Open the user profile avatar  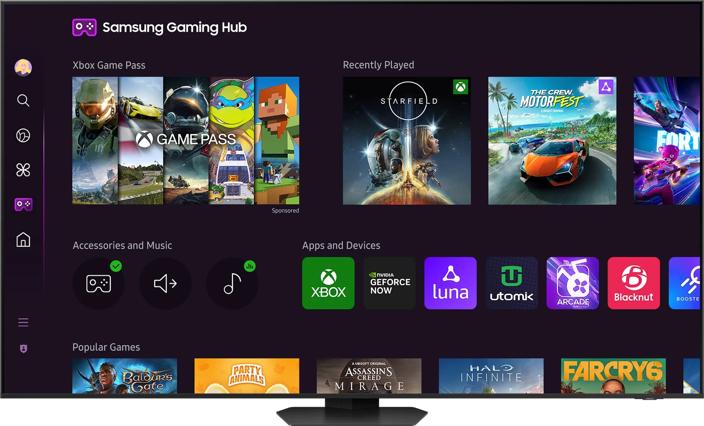click(x=23, y=68)
